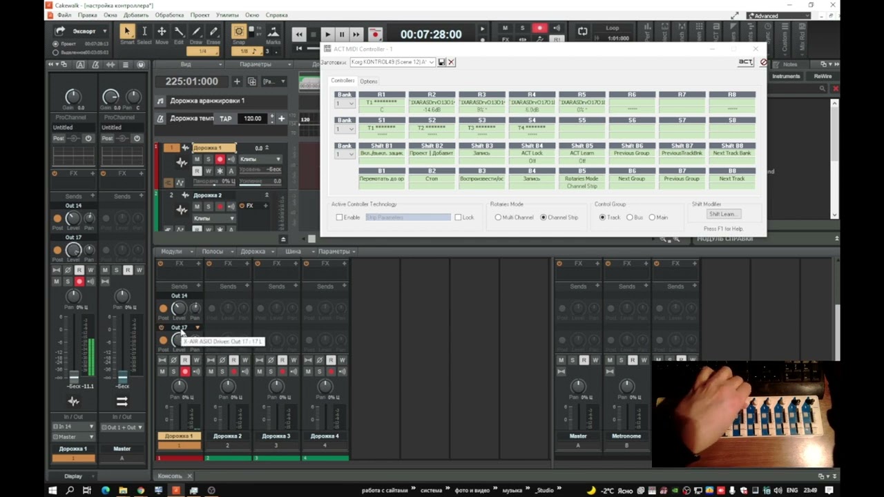Open the Marks tool

(273, 32)
